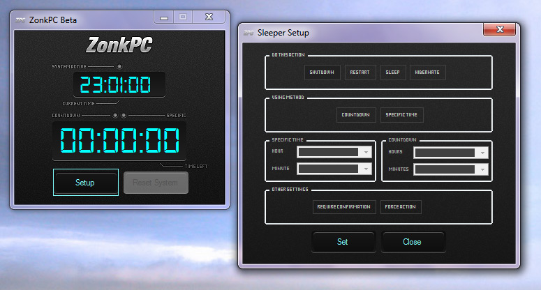Click the Countdown indicator light in ZonkPC
This screenshot has width=541, height=290.
click(115, 116)
